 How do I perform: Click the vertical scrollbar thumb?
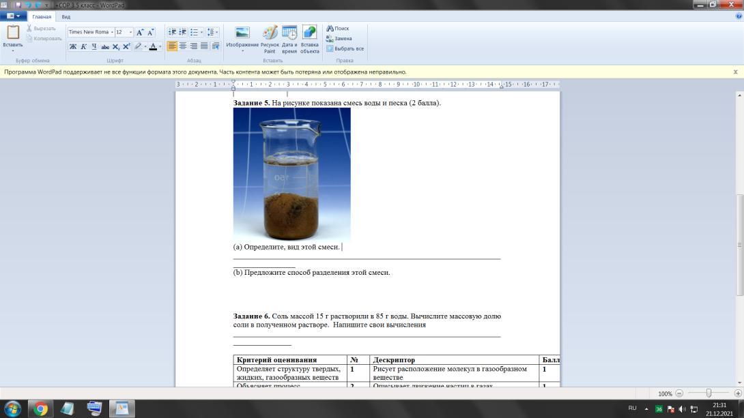click(x=739, y=245)
